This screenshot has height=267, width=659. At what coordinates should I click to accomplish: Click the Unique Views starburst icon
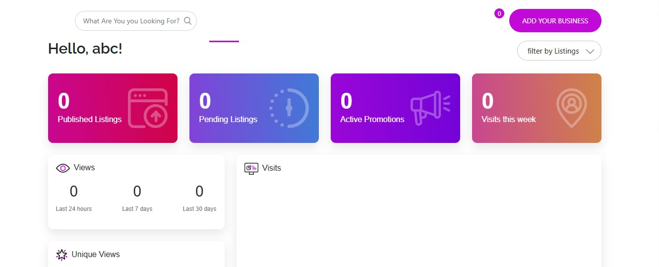pyautogui.click(x=61, y=255)
